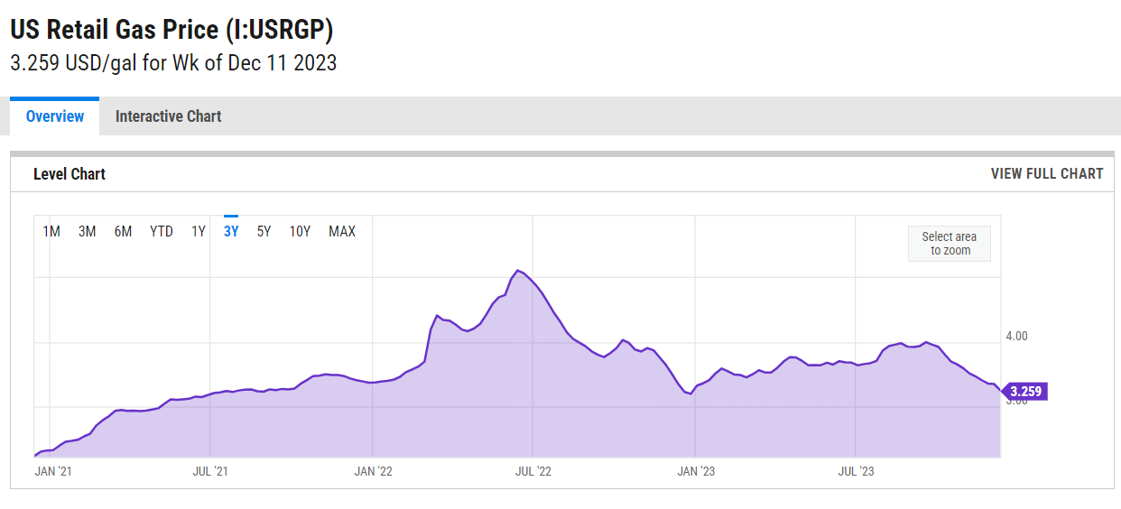This screenshot has height=509, width=1121.
Task: Click the Level Chart panel heading
Action: [x=69, y=174]
